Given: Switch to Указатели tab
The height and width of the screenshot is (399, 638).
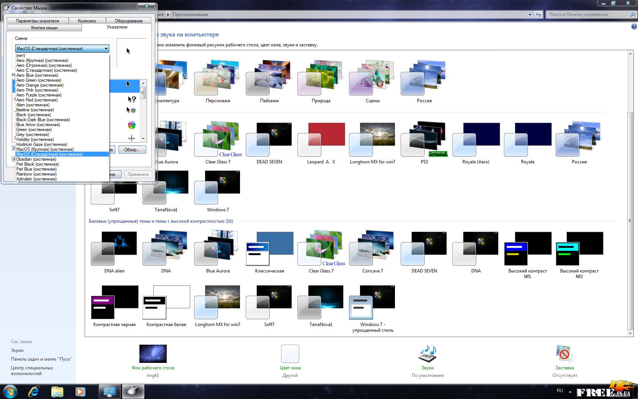Looking at the screenshot, I should [117, 27].
